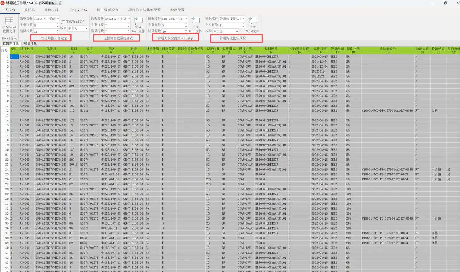Select row header number 24
The image size is (460, 272).
pyautogui.click(x=5, y=169)
